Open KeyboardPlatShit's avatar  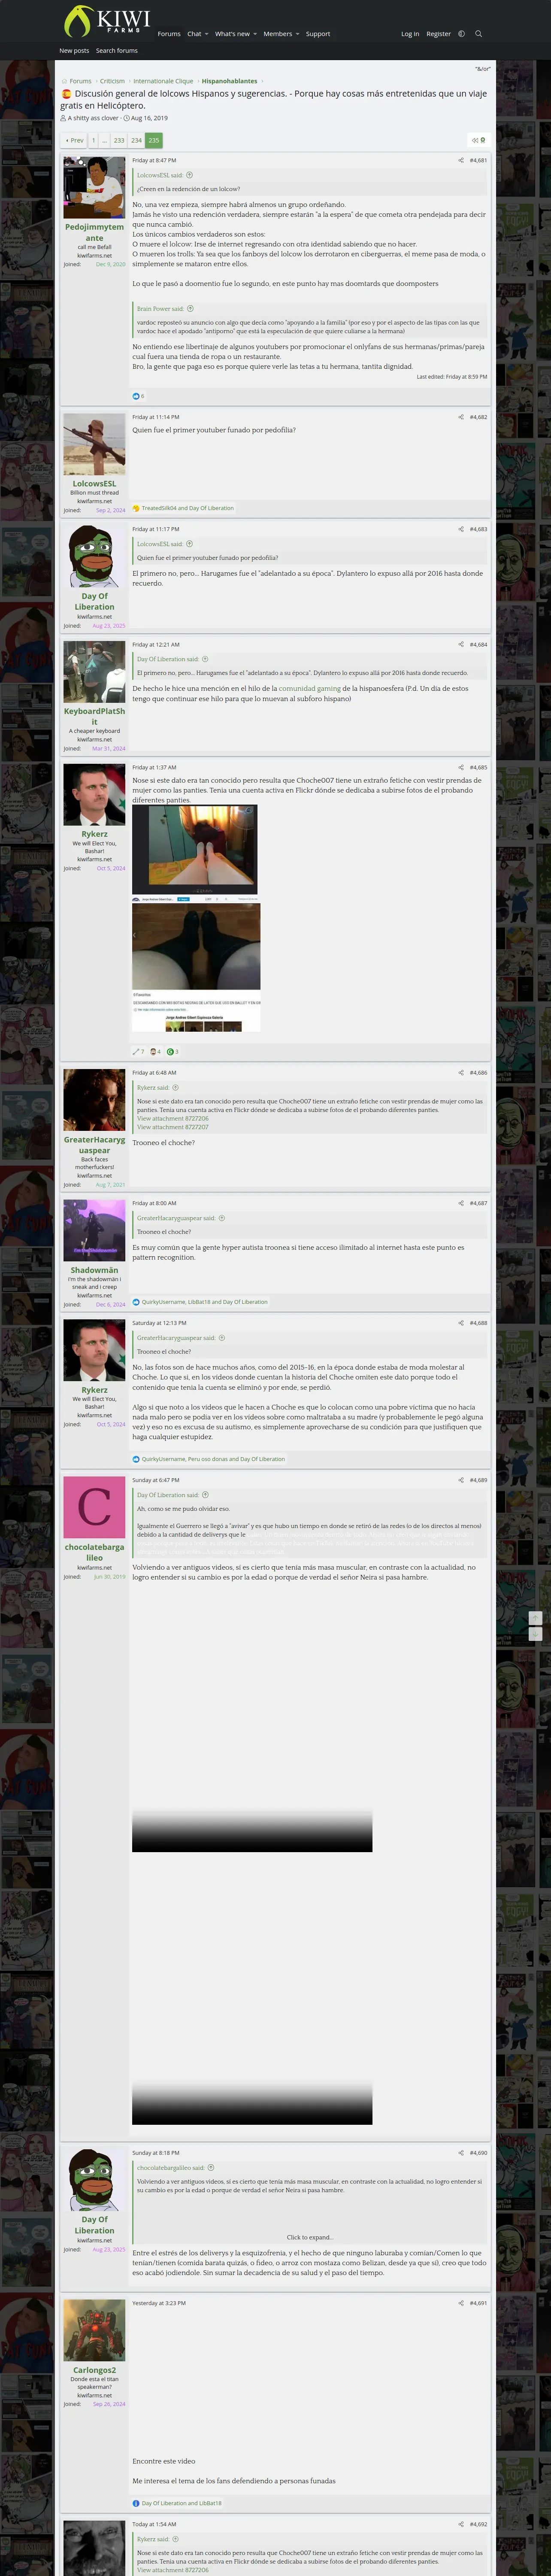coord(94,672)
